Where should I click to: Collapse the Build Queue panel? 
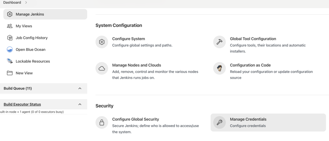pyautogui.click(x=80, y=88)
